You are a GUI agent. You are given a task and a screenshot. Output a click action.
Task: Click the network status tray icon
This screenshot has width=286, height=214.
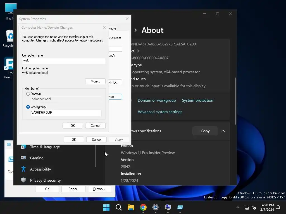pos(247,207)
